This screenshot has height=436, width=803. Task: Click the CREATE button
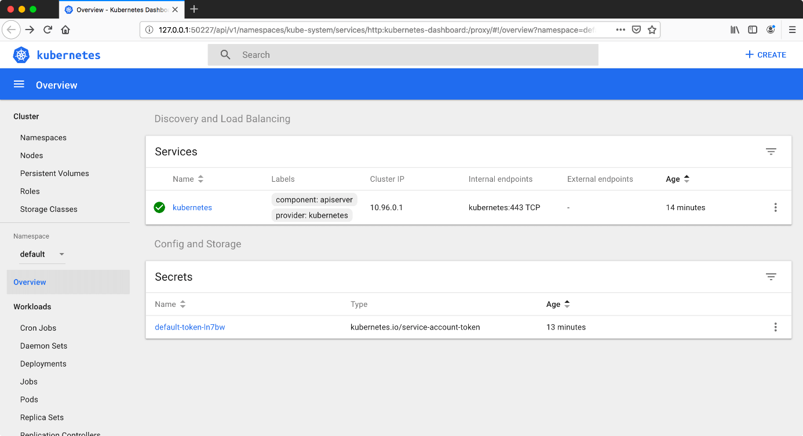tap(766, 54)
